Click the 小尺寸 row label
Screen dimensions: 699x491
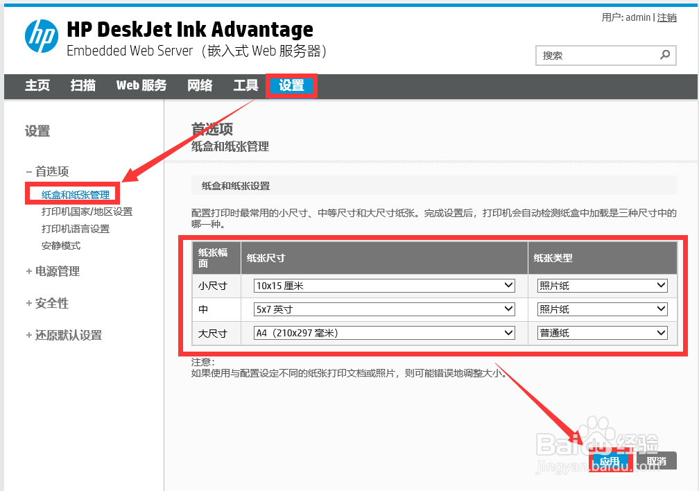click(x=213, y=286)
